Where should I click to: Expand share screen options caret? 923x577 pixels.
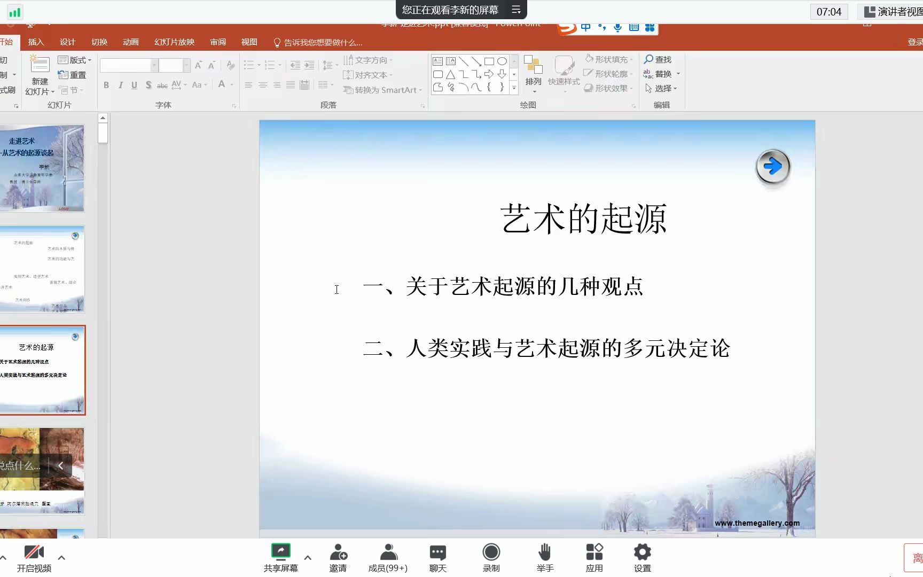308,557
